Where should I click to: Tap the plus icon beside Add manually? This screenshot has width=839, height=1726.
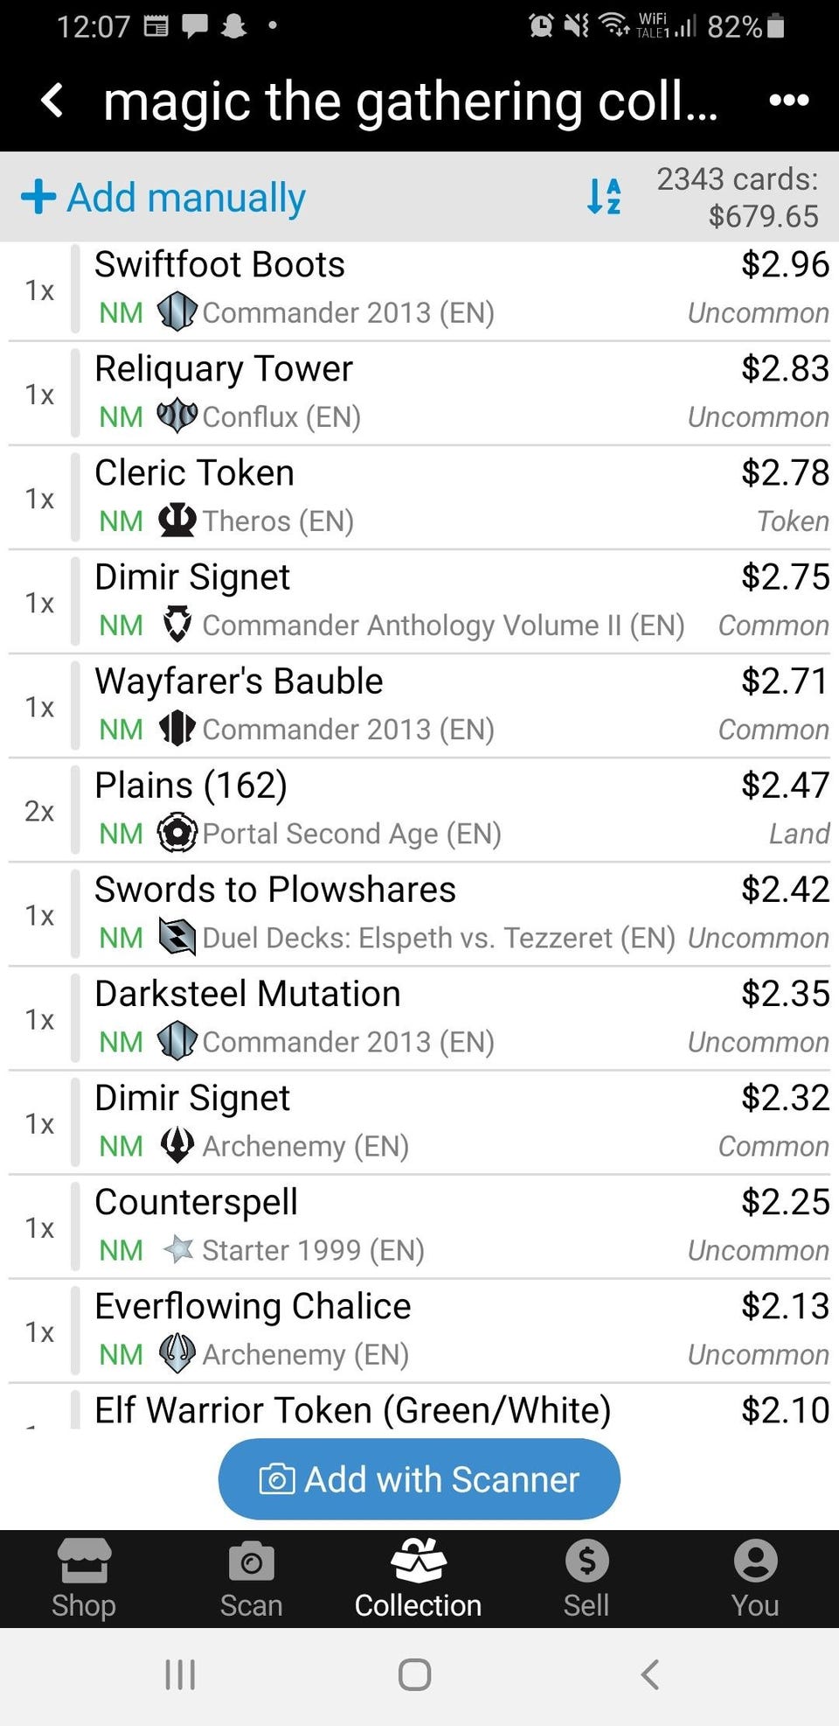coord(38,197)
